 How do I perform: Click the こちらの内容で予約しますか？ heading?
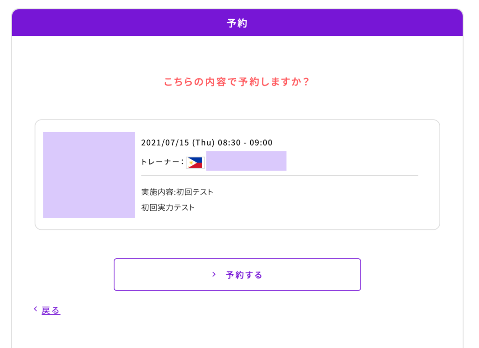point(237,82)
